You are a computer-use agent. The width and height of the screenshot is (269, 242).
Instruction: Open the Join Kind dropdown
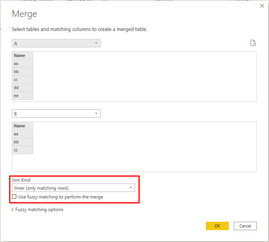tap(73, 188)
